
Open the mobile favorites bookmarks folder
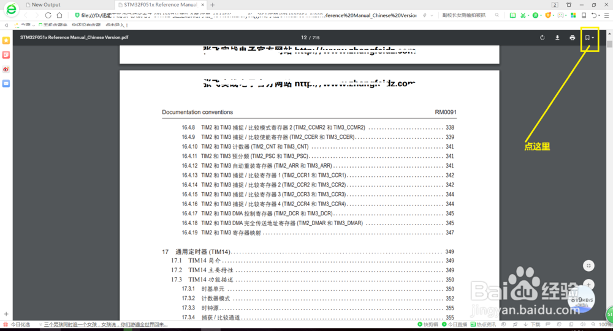53,25
